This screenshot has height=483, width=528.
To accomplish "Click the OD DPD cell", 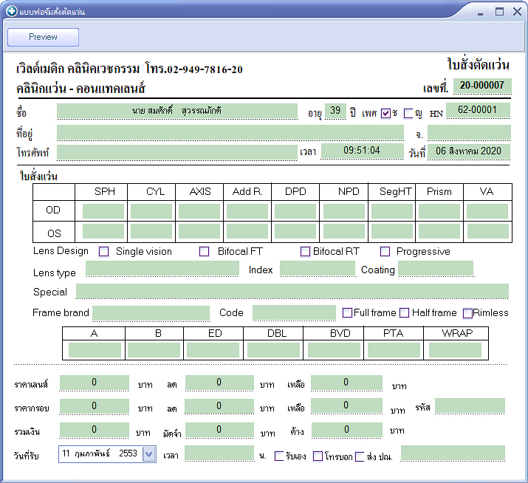I will (295, 211).
